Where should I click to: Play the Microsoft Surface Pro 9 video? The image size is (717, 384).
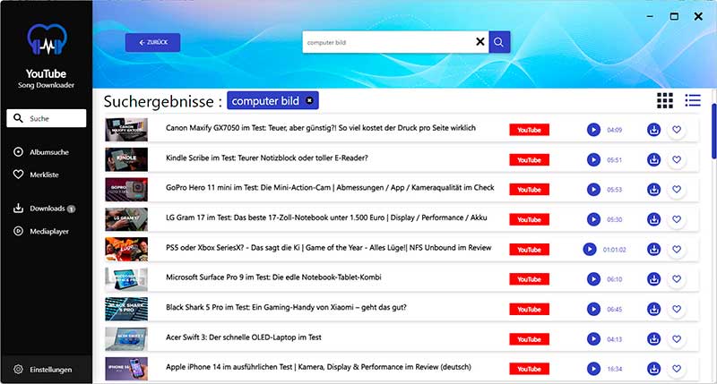tap(593, 279)
